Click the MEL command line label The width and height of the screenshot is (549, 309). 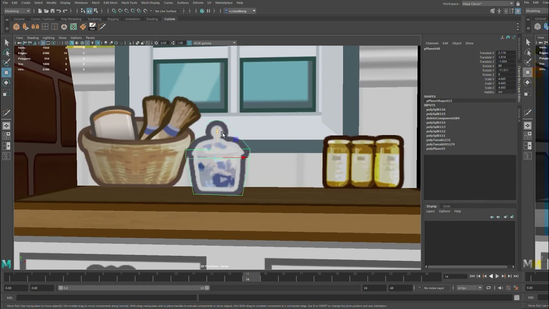pyautogui.click(x=10, y=297)
